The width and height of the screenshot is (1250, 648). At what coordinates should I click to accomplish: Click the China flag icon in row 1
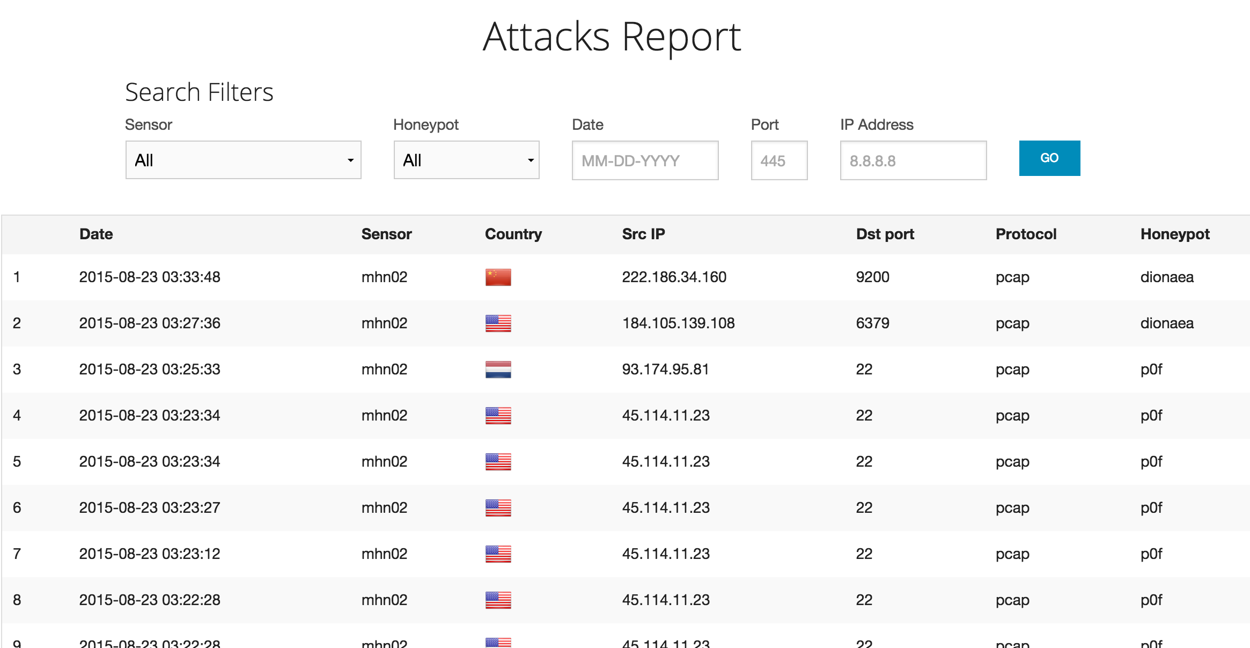[498, 277]
